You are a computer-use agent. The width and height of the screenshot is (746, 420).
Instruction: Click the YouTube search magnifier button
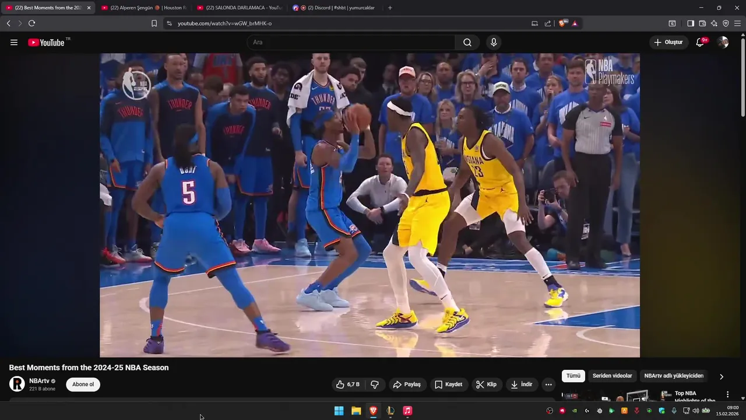point(467,43)
